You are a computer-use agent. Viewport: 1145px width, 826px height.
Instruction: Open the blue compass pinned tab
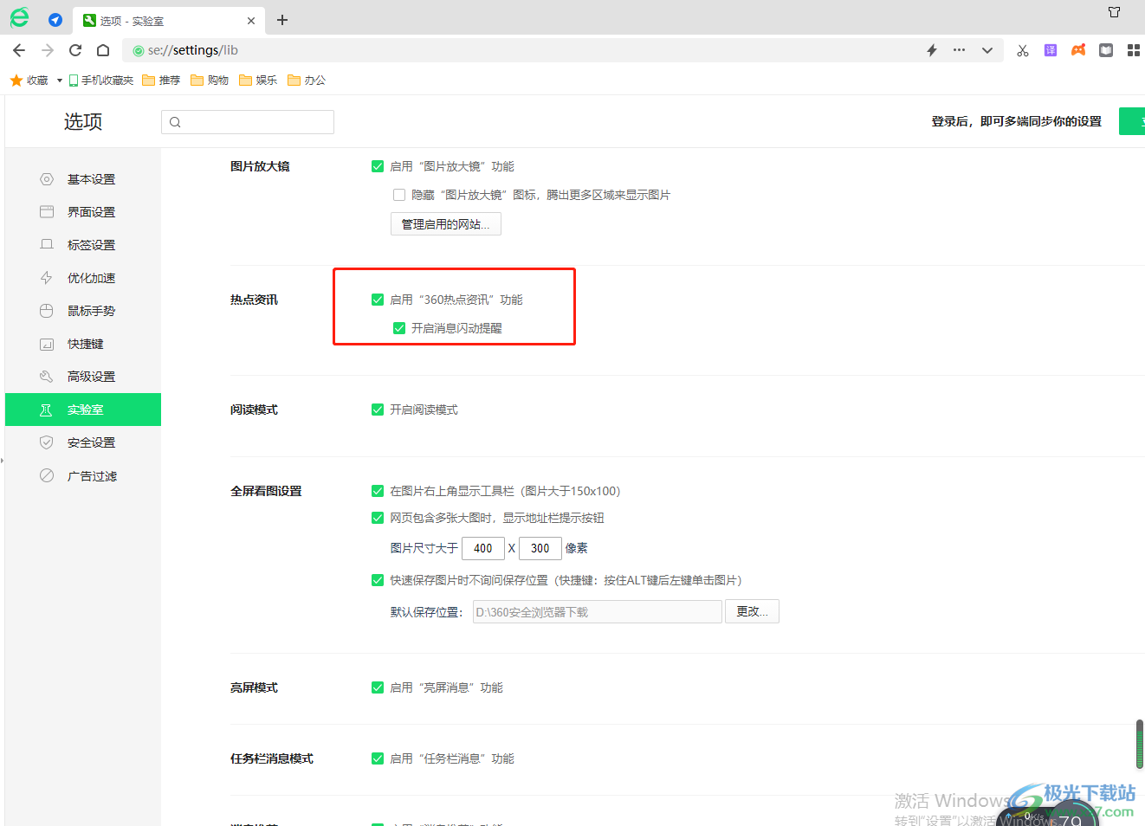coord(55,20)
